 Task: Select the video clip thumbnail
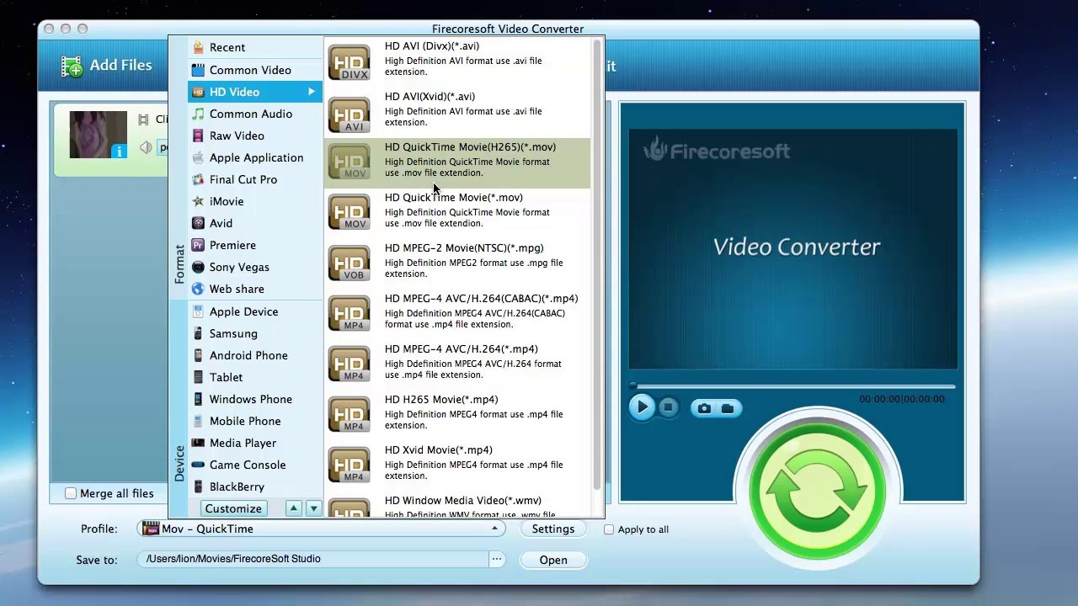tap(99, 135)
